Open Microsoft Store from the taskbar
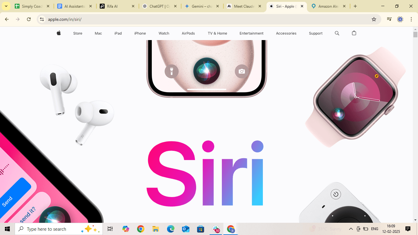 (200, 229)
